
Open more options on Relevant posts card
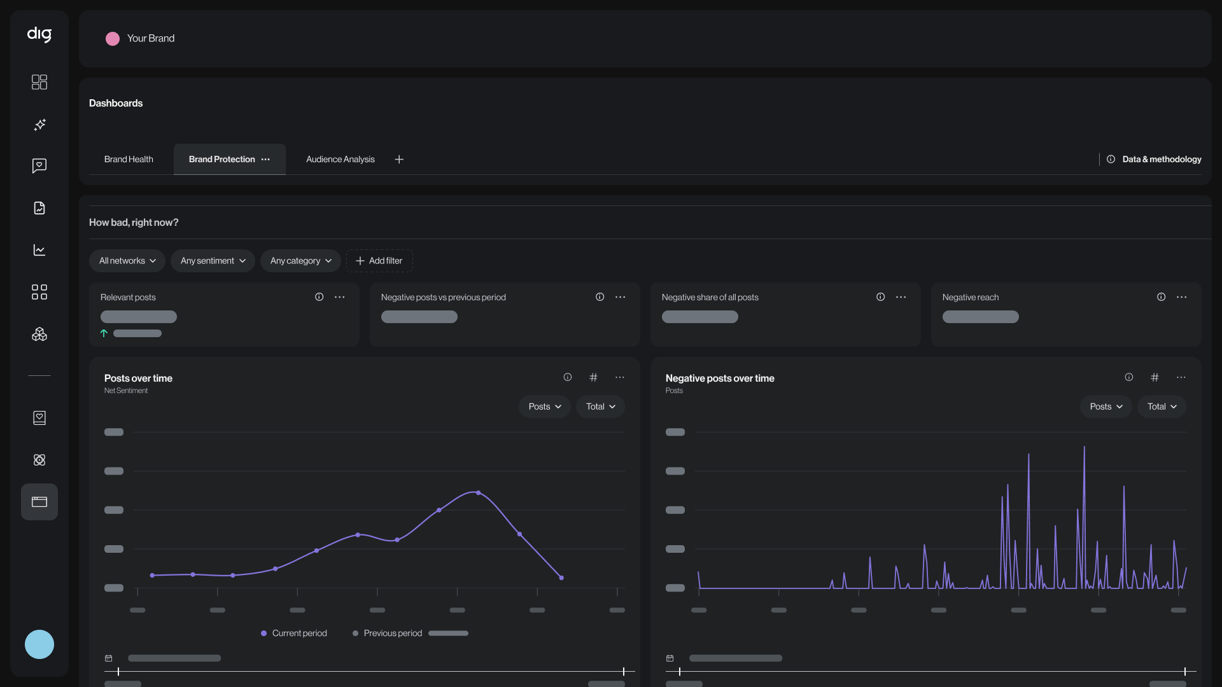click(340, 297)
